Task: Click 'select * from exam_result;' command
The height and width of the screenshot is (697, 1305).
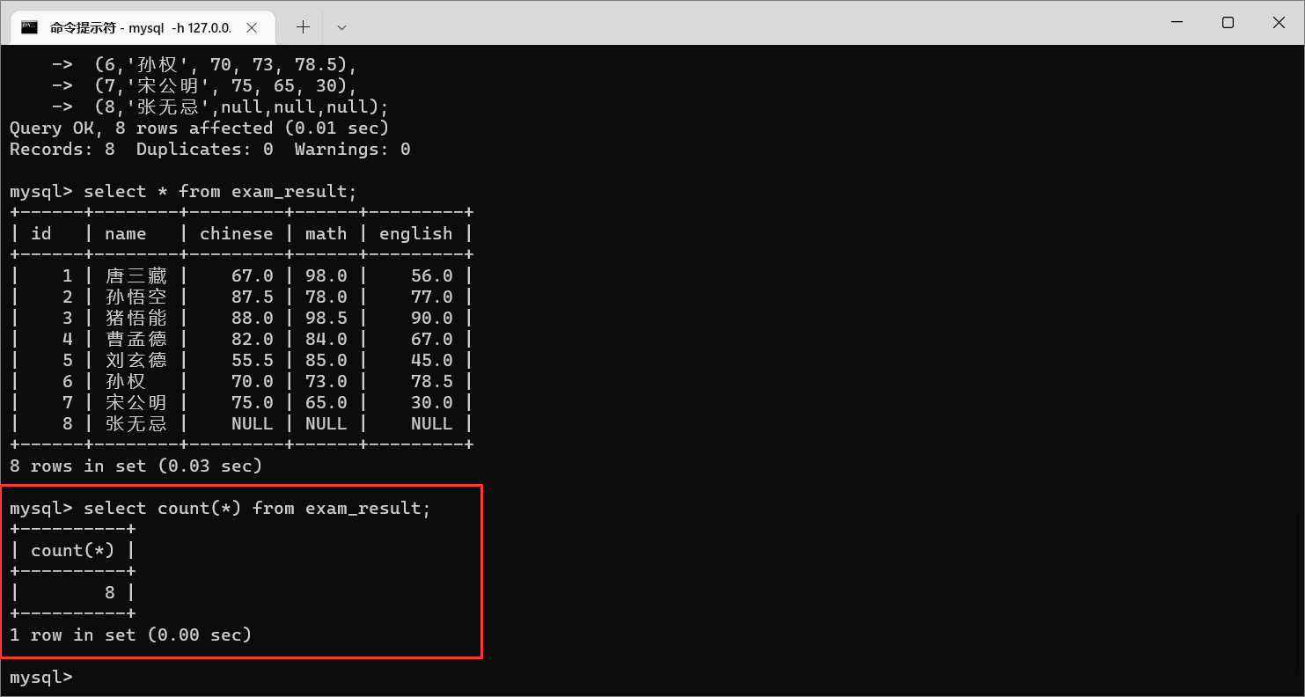Action: pos(220,191)
